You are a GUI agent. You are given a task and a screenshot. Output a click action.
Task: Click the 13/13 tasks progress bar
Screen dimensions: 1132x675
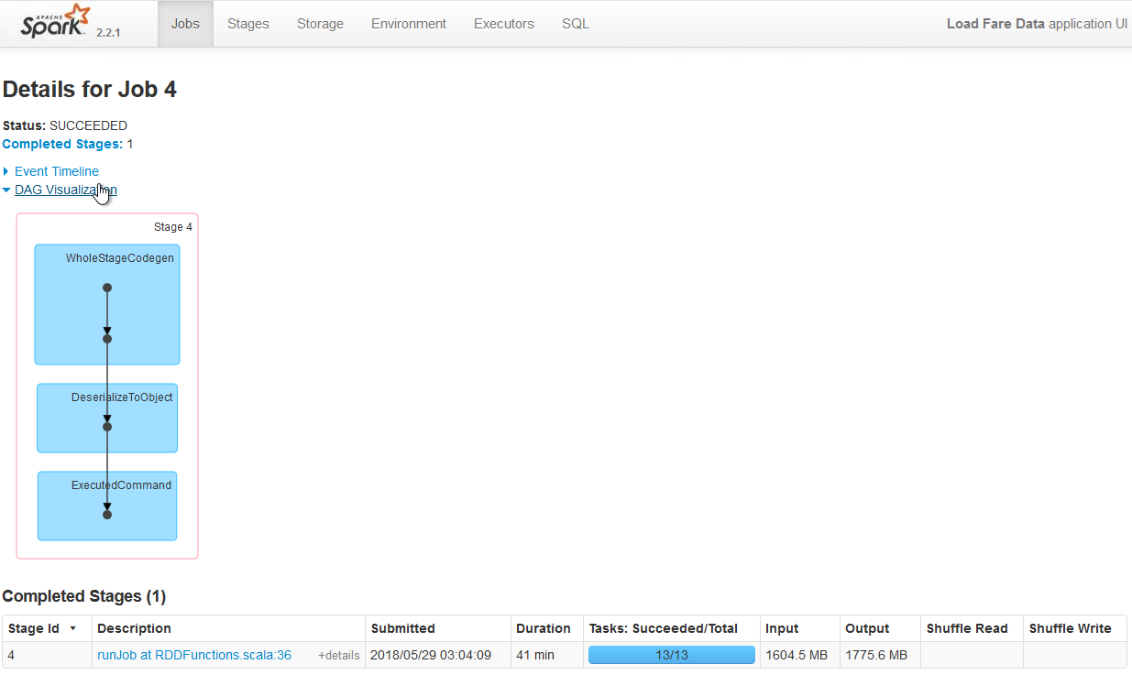coord(671,655)
